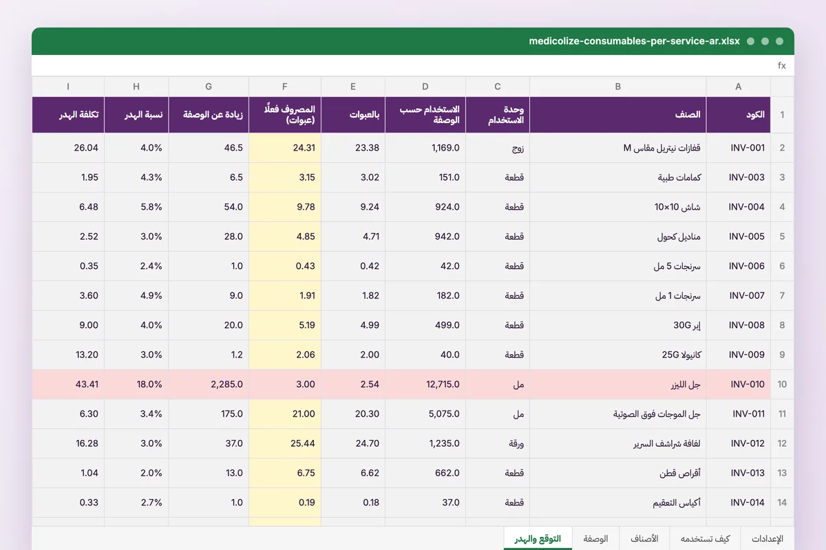Viewport: 826px width, 550px height.
Task: Select the 24.31 actual dispensed cell
Action: tap(285, 148)
